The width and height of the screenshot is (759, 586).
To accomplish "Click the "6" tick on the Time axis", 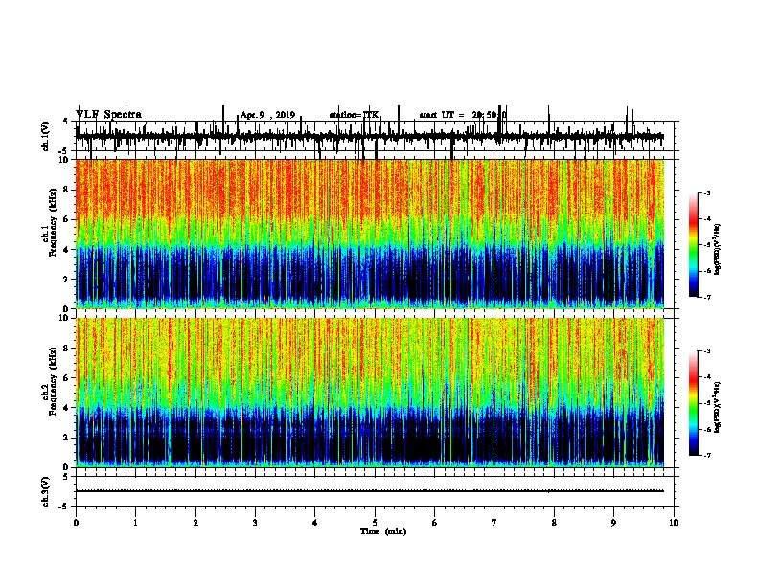I will [435, 523].
